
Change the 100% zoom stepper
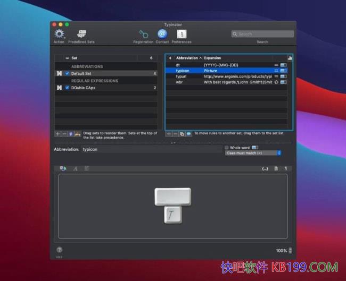point(292,250)
